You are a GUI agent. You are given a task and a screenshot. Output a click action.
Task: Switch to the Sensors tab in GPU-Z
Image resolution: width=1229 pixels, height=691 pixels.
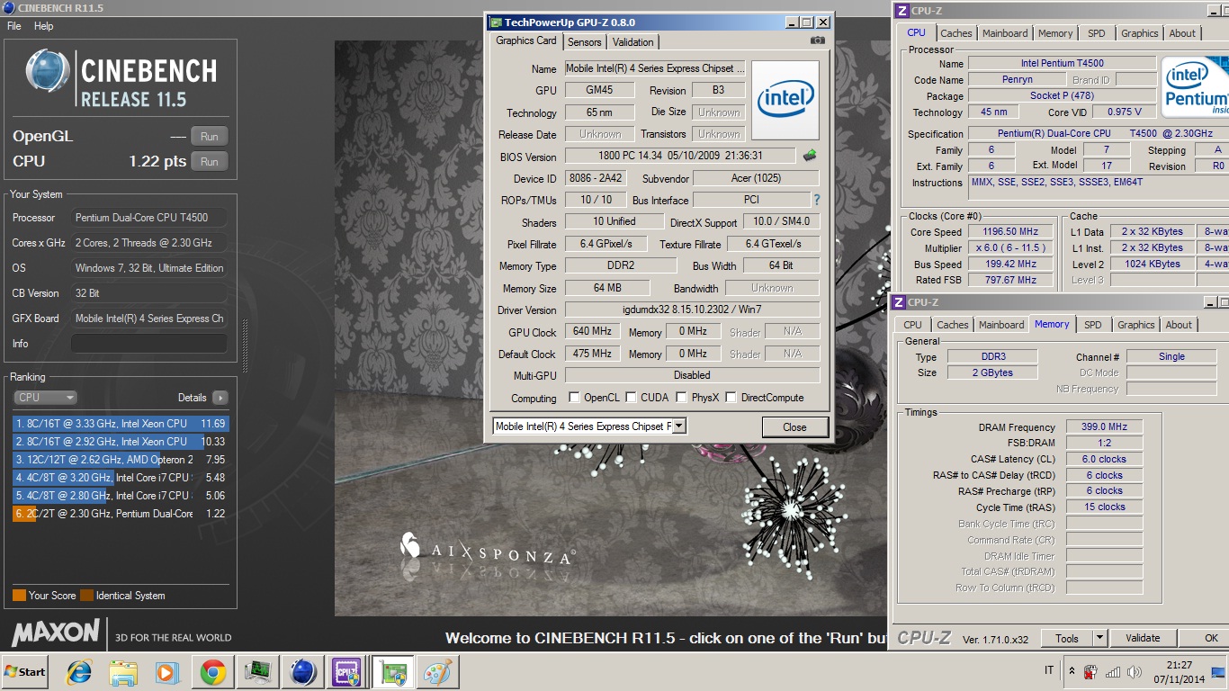[x=585, y=42]
